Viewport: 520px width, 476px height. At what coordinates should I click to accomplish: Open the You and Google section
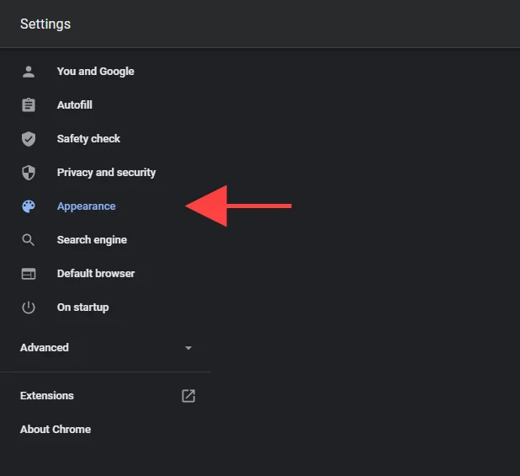pos(96,72)
